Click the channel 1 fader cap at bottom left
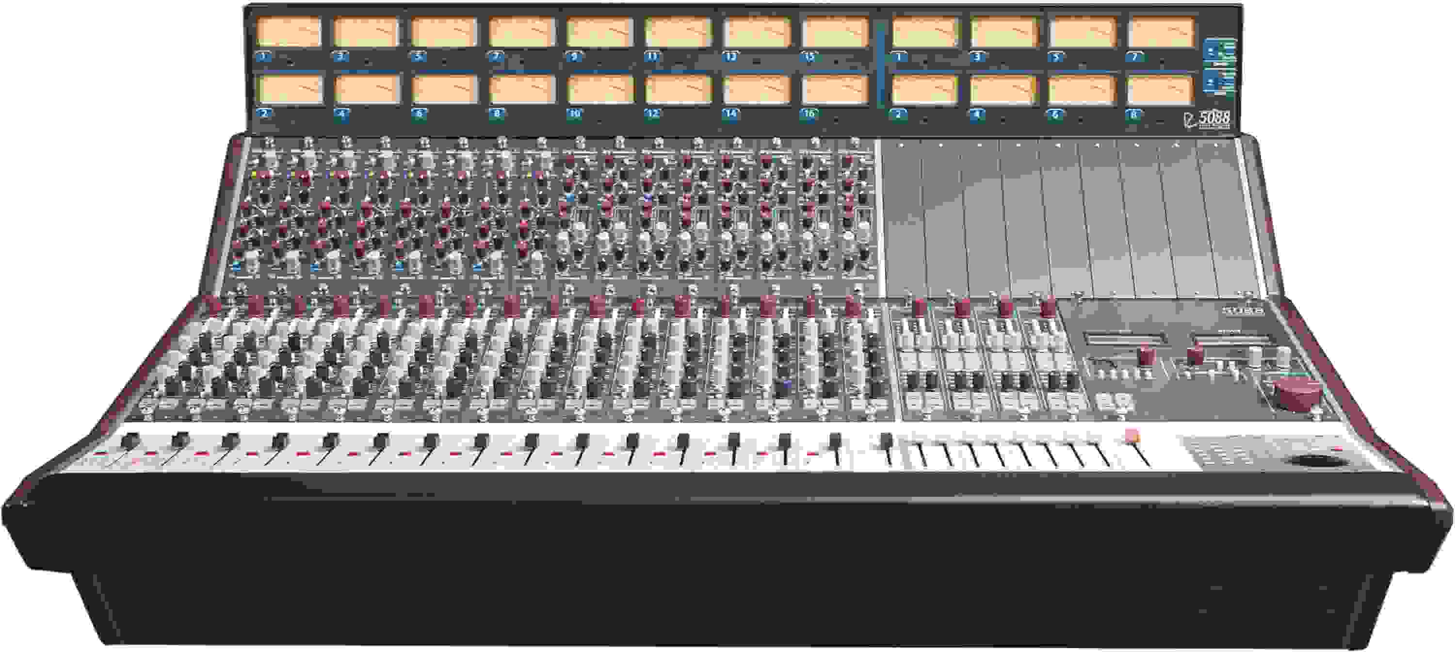This screenshot has height=652, width=1455. coord(130,440)
